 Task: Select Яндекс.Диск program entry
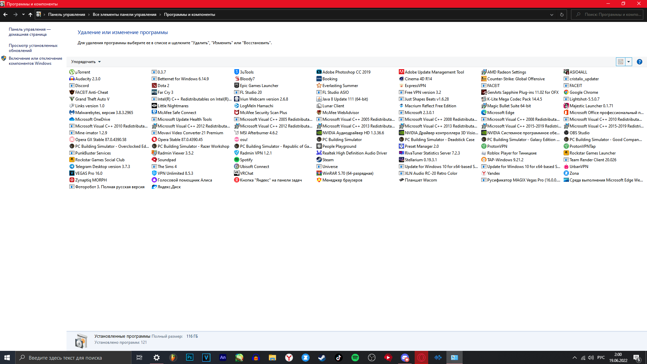(166, 187)
